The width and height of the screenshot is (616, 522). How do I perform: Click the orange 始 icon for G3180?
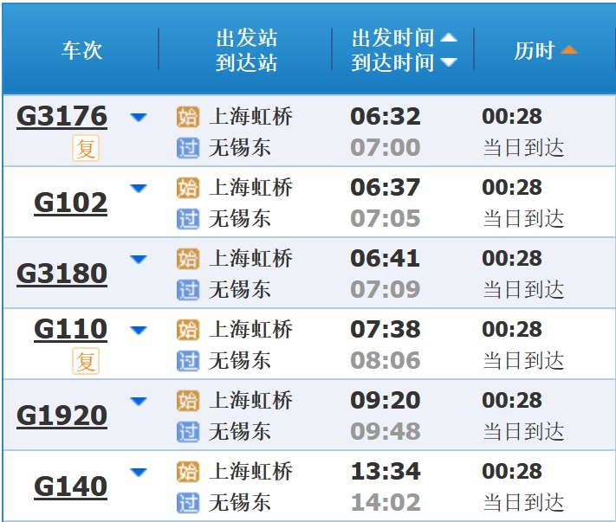[187, 259]
